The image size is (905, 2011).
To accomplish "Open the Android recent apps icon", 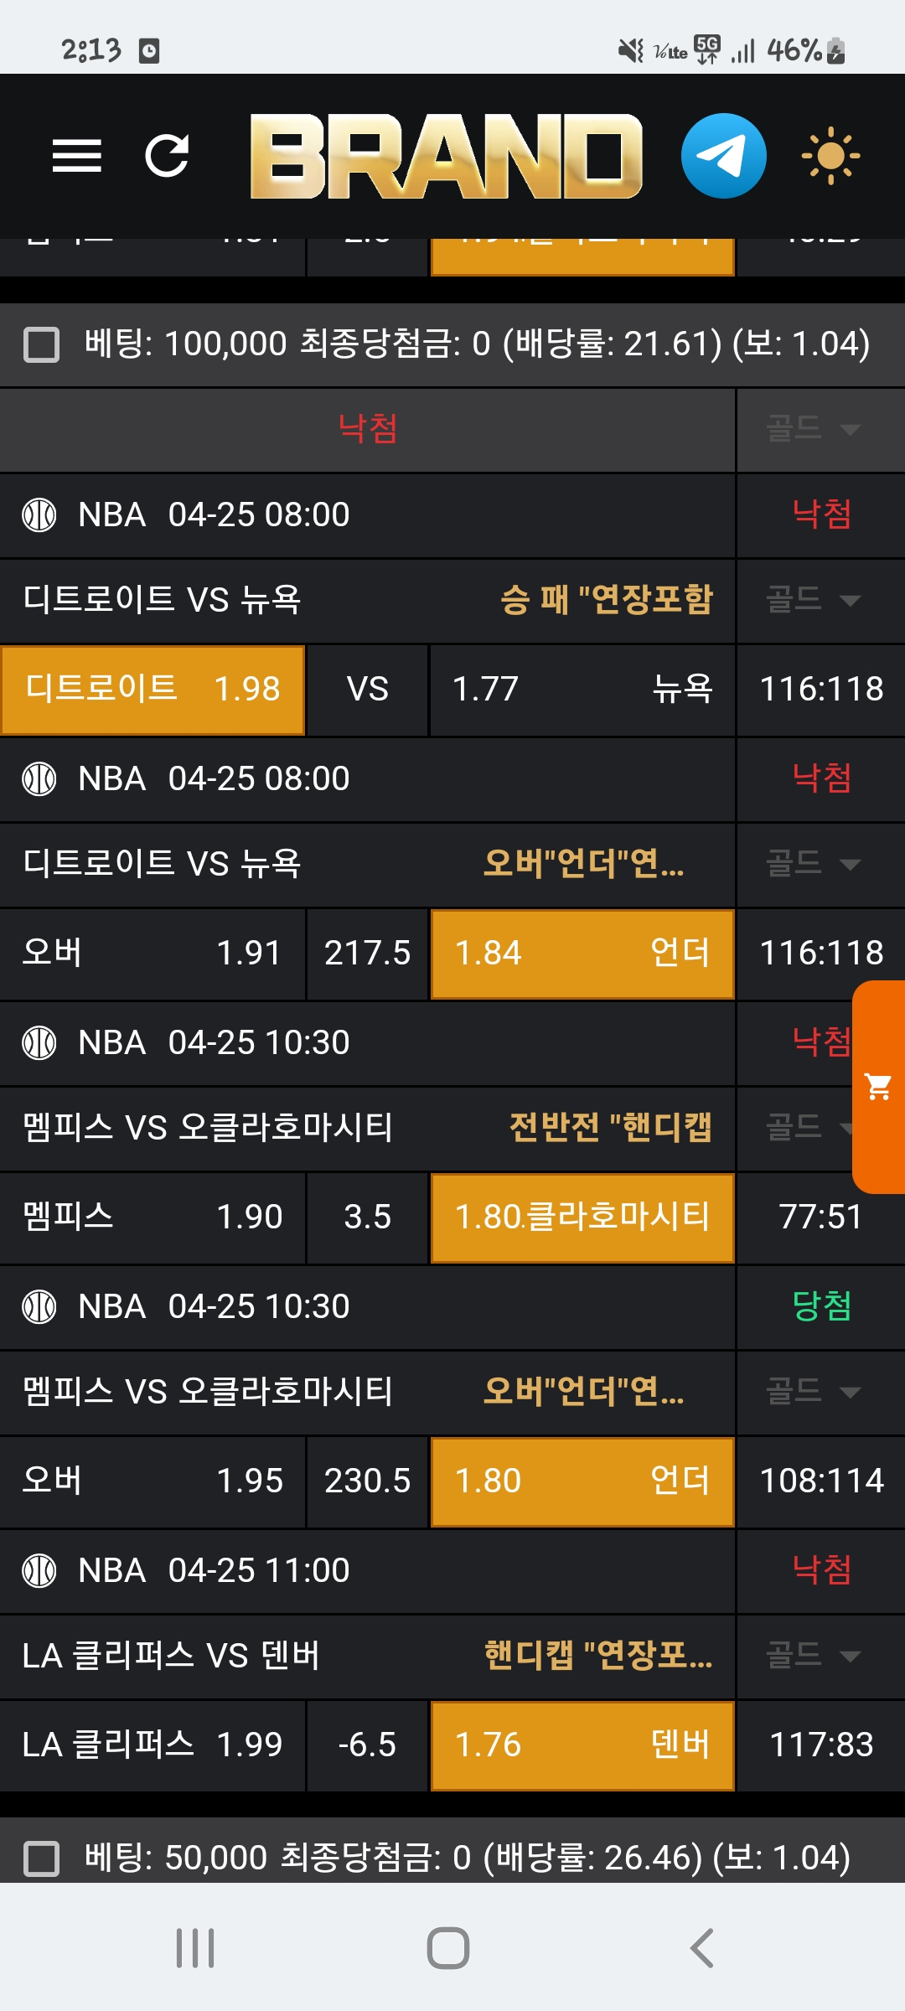I will pos(195,1947).
